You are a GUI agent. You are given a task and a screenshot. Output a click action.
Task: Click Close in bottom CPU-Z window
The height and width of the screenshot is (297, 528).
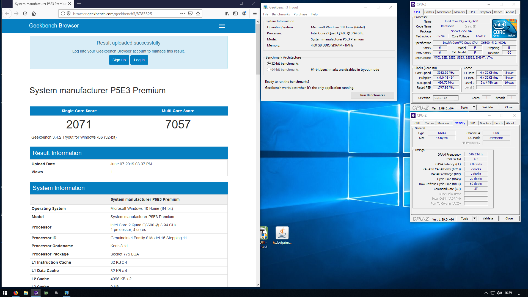[509, 218]
